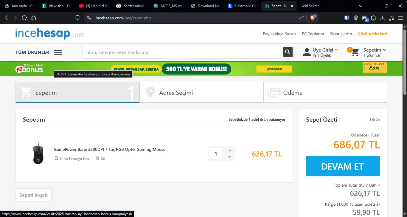This screenshot has width=407, height=217.
Task: Click the site settings icon in the address bar
Action: pos(89,18)
